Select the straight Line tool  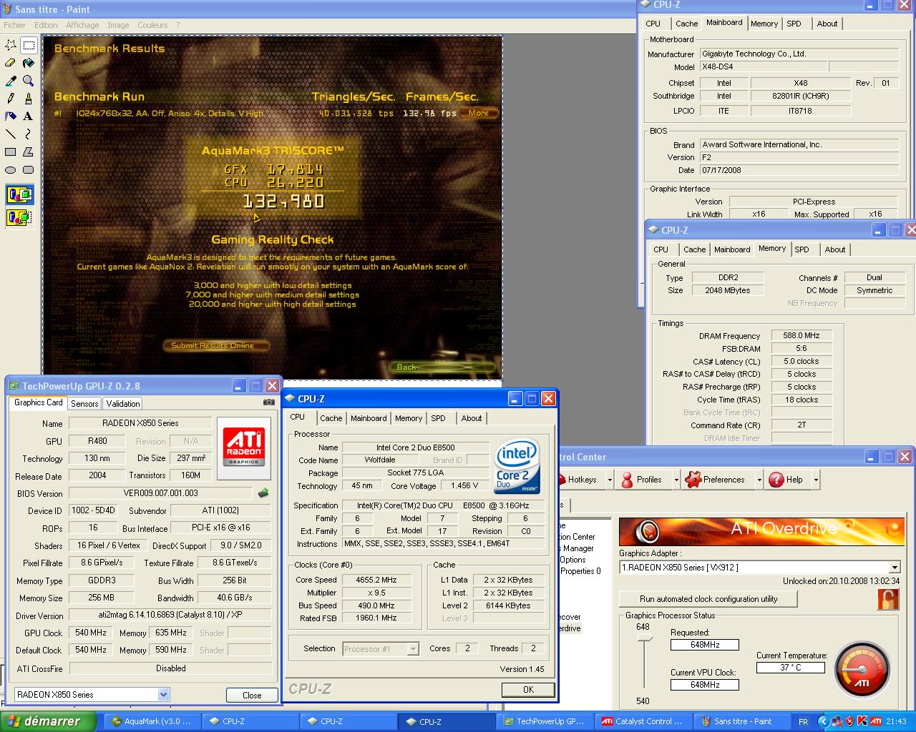click(x=11, y=134)
